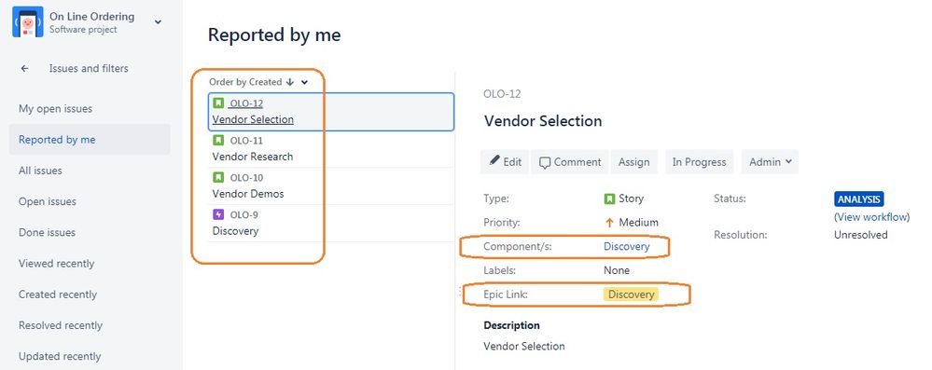The image size is (932, 370).
Task: Open the Resolved recently filter
Action: [61, 325]
